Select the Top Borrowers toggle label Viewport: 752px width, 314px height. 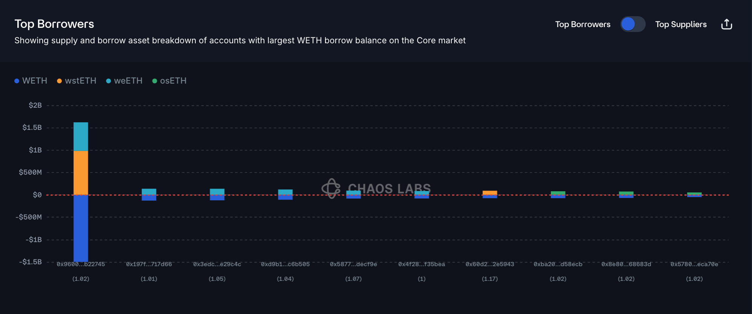583,24
